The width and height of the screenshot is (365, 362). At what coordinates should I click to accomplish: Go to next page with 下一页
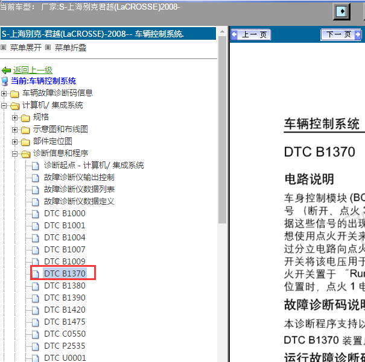(x=341, y=35)
